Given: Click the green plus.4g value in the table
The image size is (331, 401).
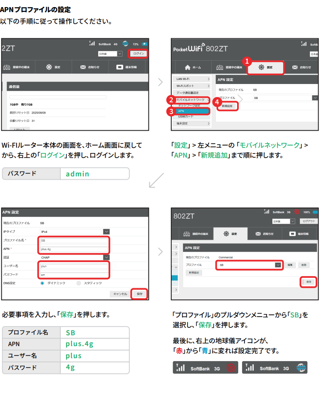Looking at the screenshot, I should pos(79,344).
